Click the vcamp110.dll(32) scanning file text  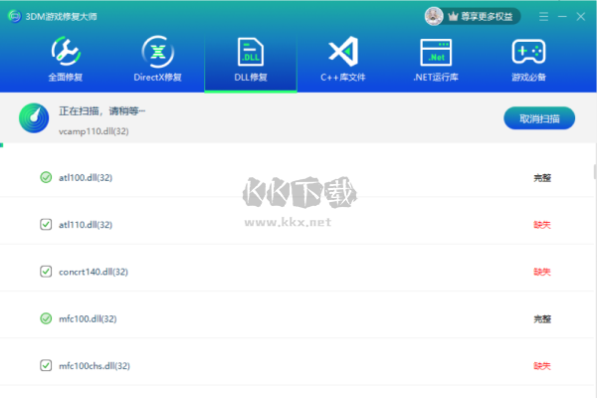[94, 131]
